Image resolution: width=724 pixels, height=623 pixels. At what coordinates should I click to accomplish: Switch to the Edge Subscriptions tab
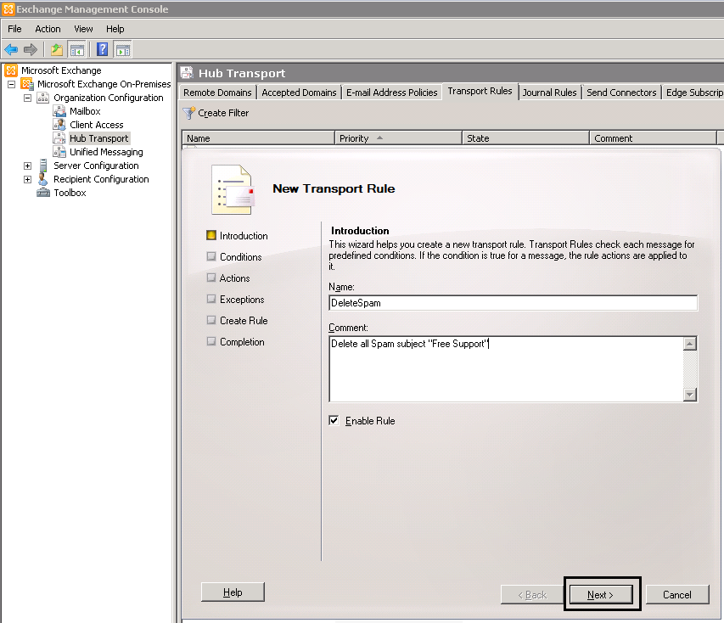coord(693,93)
